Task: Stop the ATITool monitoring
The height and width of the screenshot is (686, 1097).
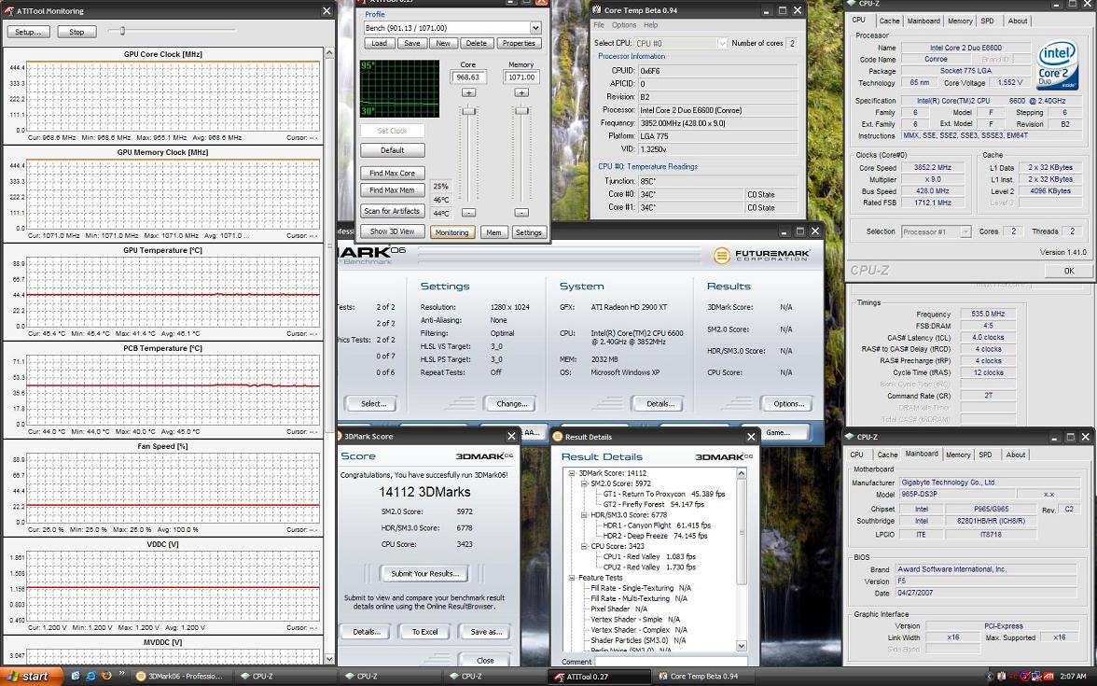Action: [x=76, y=32]
